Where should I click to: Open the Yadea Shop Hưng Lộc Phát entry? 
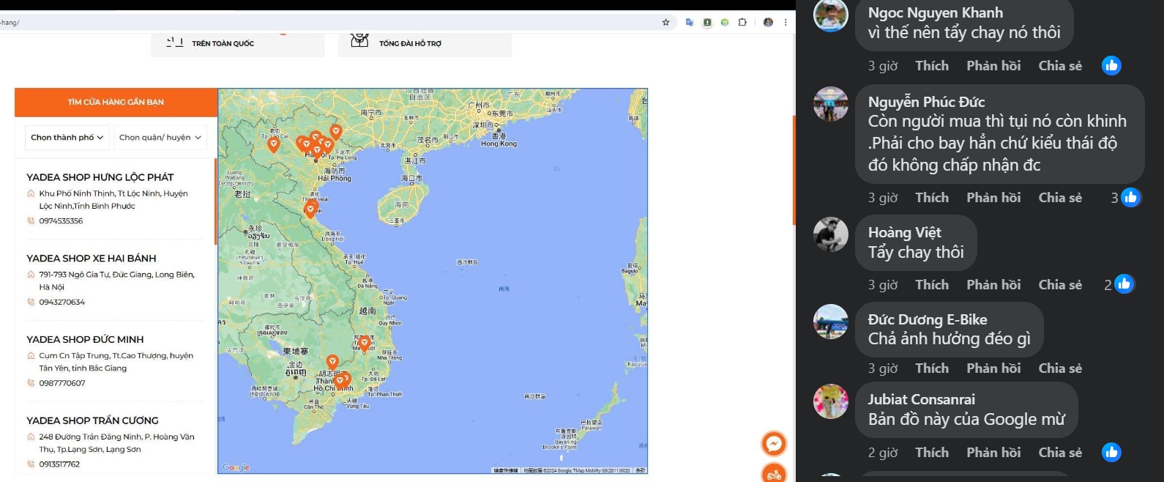pos(100,177)
